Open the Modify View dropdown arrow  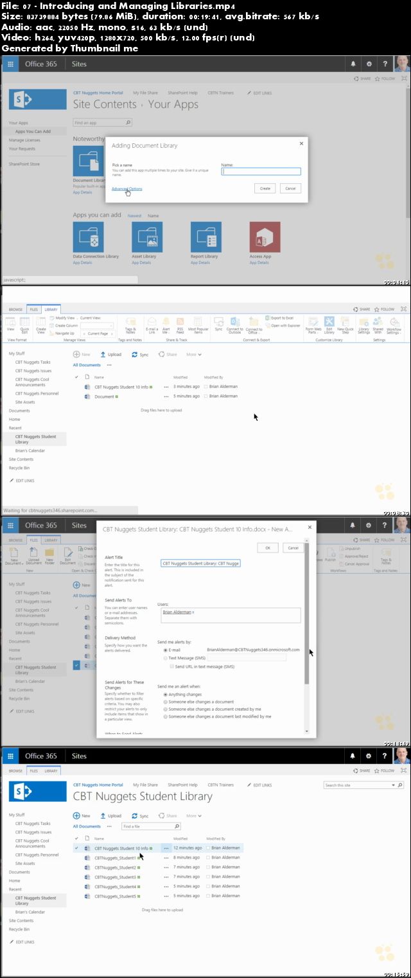77,318
